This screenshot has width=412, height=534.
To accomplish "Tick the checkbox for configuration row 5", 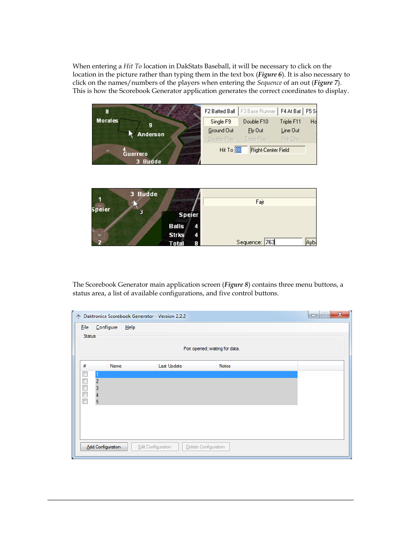I will [x=85, y=402].
